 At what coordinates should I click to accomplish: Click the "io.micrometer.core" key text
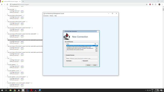pos(13,71)
